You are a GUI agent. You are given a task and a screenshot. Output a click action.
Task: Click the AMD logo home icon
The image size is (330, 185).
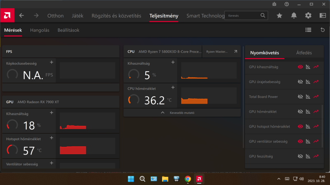point(7,15)
